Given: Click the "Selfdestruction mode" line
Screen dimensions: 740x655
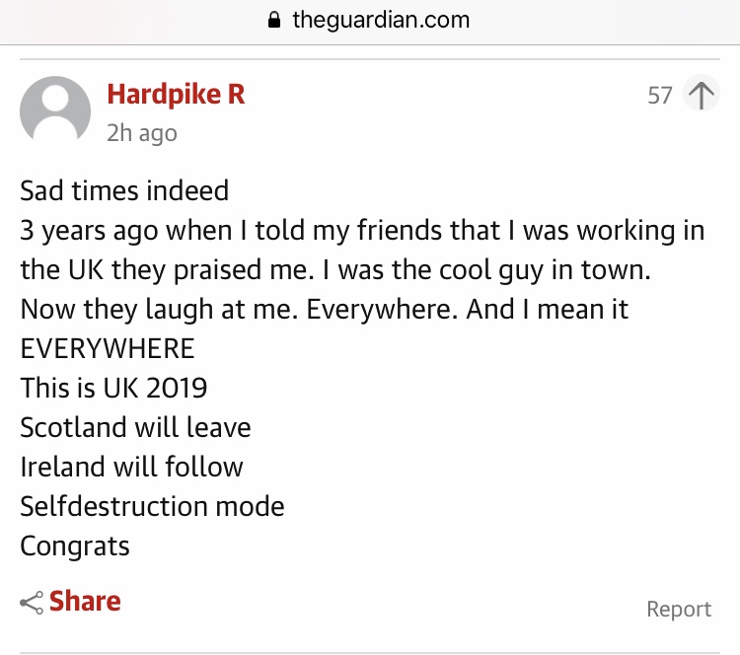Looking at the screenshot, I should [152, 506].
